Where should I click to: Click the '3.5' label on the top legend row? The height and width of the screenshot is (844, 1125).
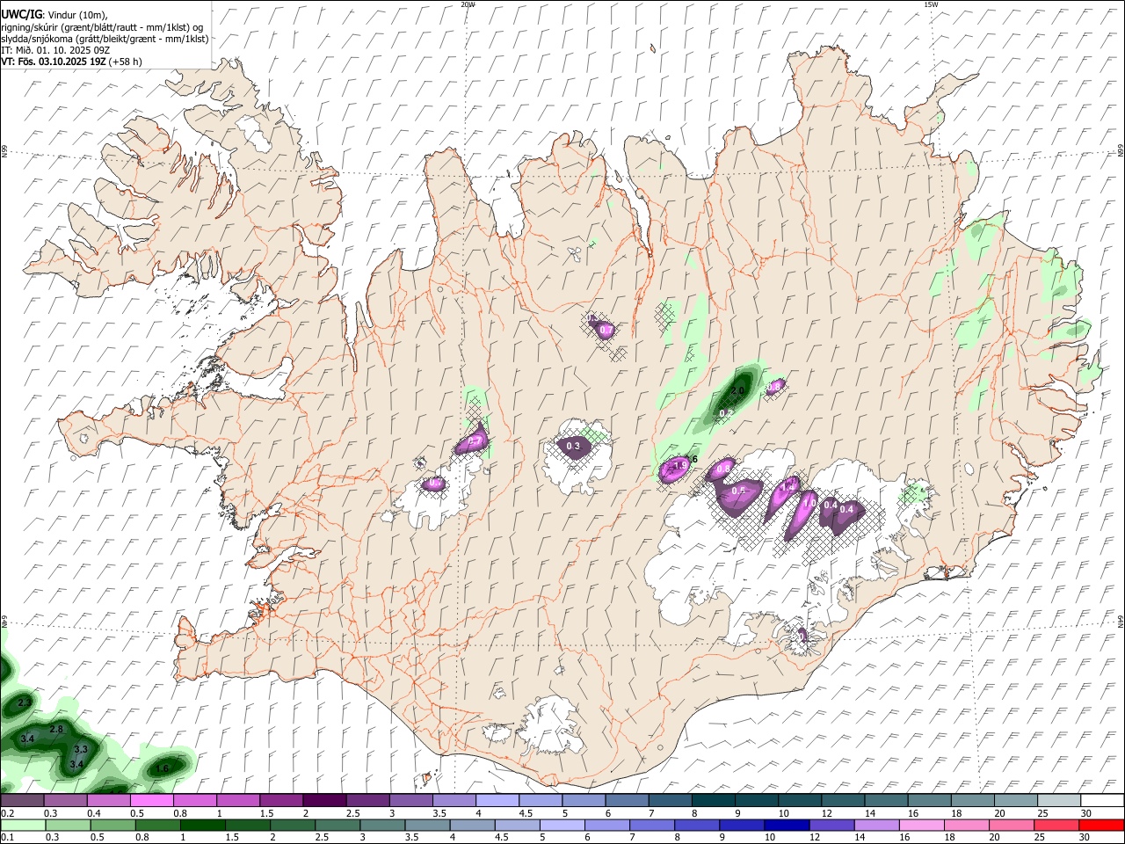[439, 813]
